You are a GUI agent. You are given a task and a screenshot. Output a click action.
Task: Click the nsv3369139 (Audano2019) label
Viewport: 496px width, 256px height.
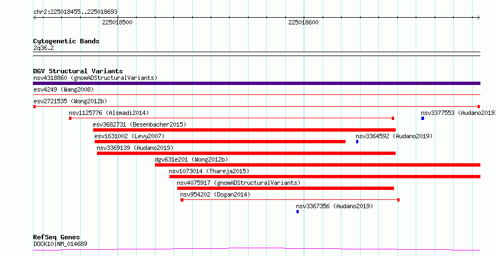[135, 148]
